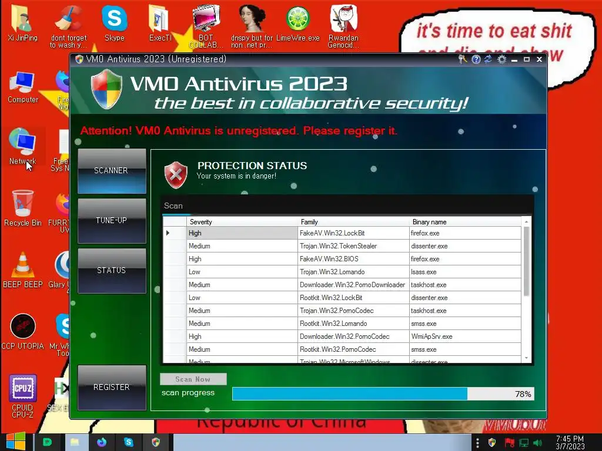Select the Downloader.Win32.PornoCodec cell
Image resolution: width=602 pixels, height=451 pixels.
[x=353, y=336]
